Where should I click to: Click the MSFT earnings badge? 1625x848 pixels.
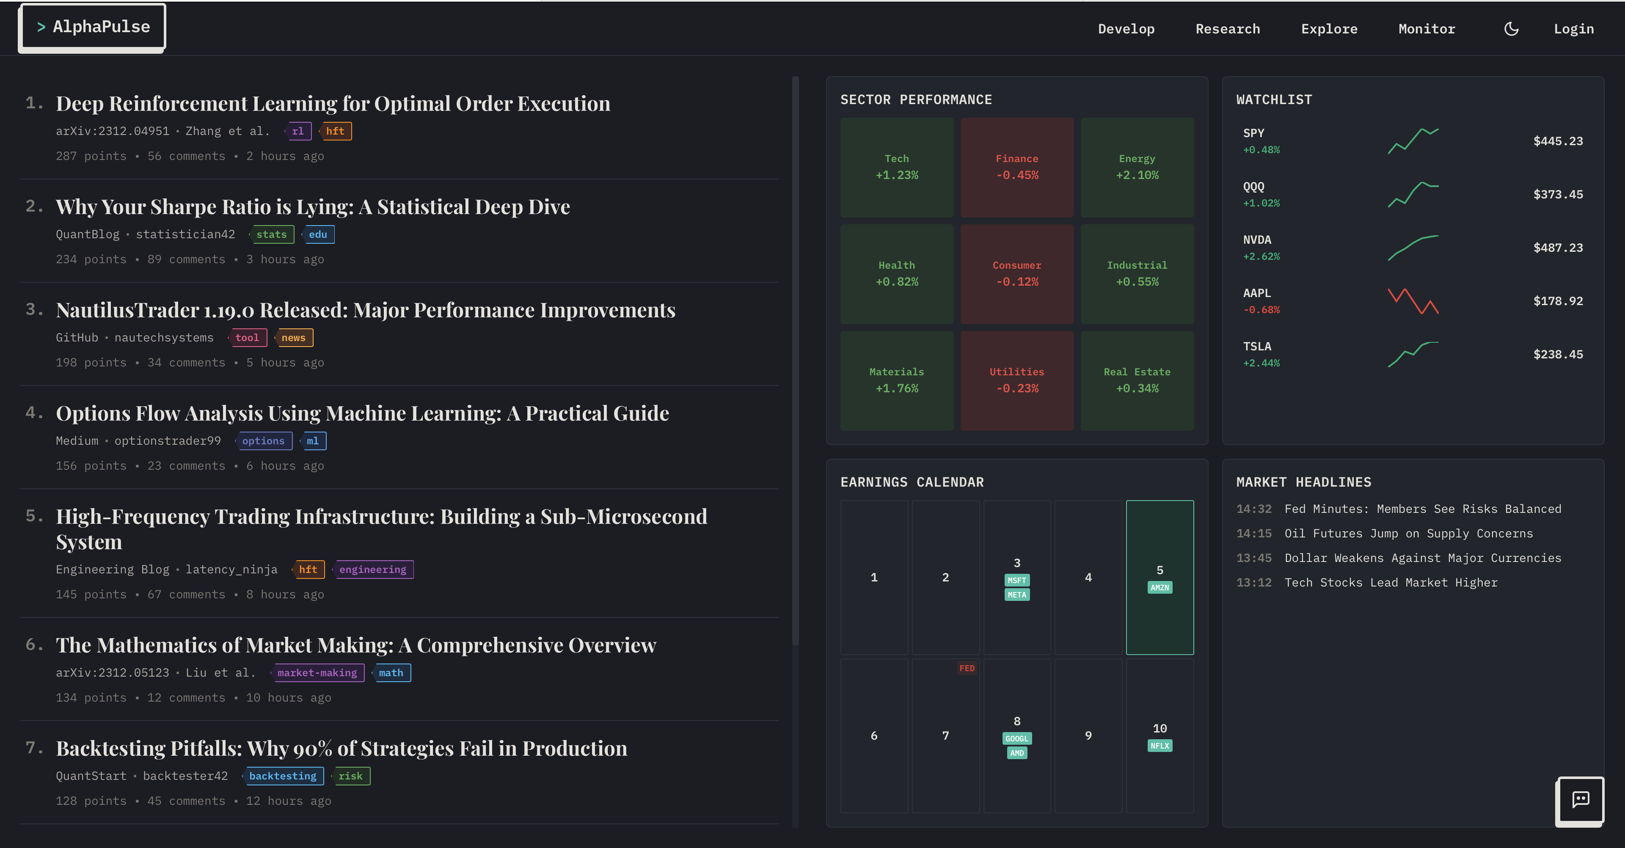pyautogui.click(x=1017, y=581)
